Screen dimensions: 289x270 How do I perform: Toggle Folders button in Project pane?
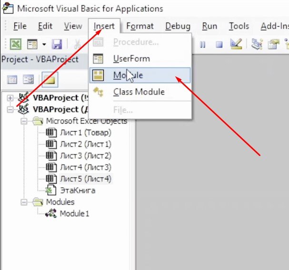50,80
